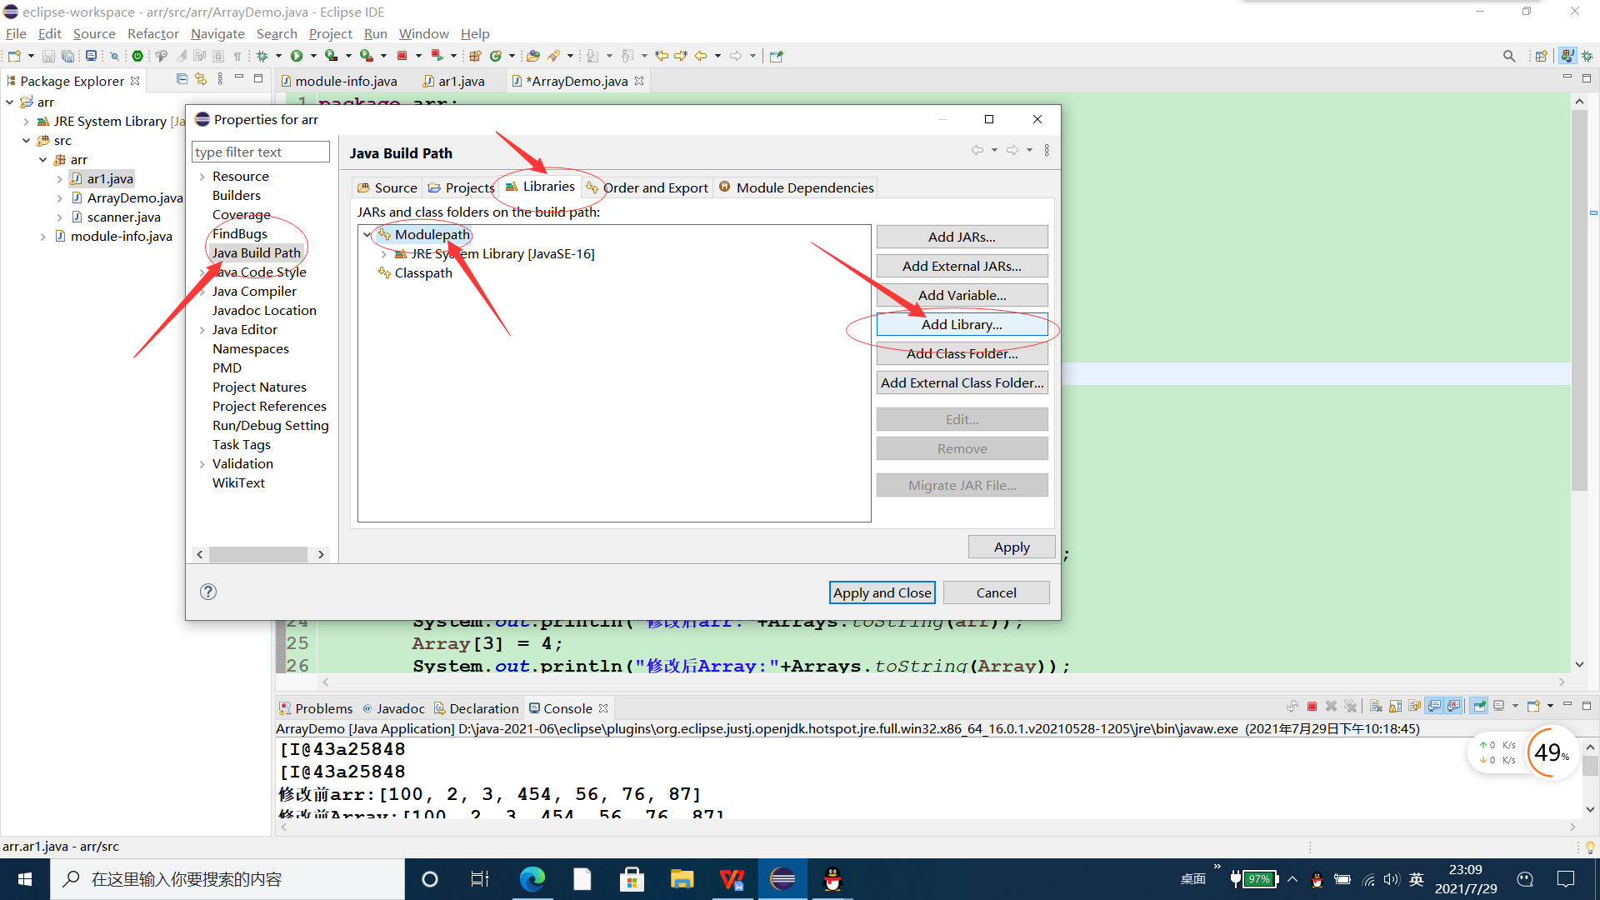The image size is (1600, 900).
Task: Click the properties list horizontal scrollbar
Action: (258, 554)
